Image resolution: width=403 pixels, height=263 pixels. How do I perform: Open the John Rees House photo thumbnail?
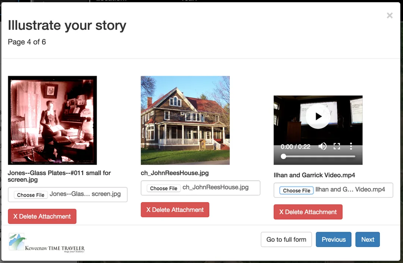pyautogui.click(x=185, y=120)
